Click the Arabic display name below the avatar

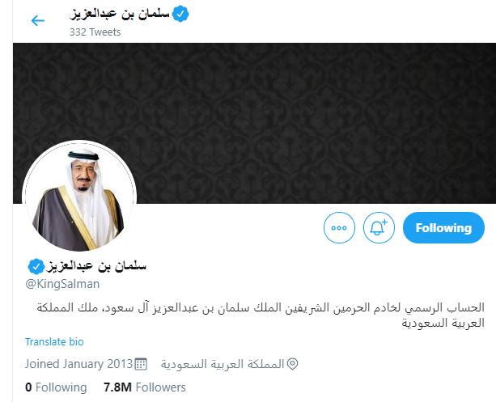[x=96, y=267]
